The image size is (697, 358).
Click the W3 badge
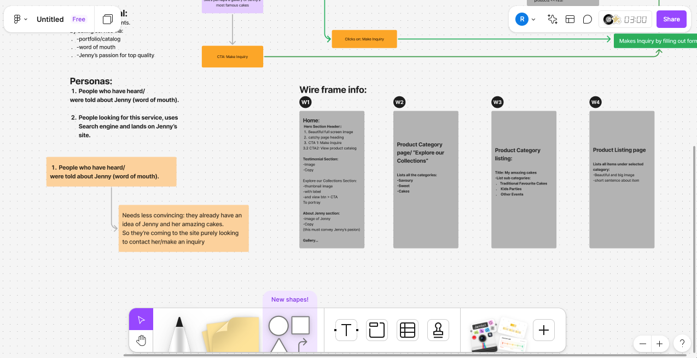(497, 102)
